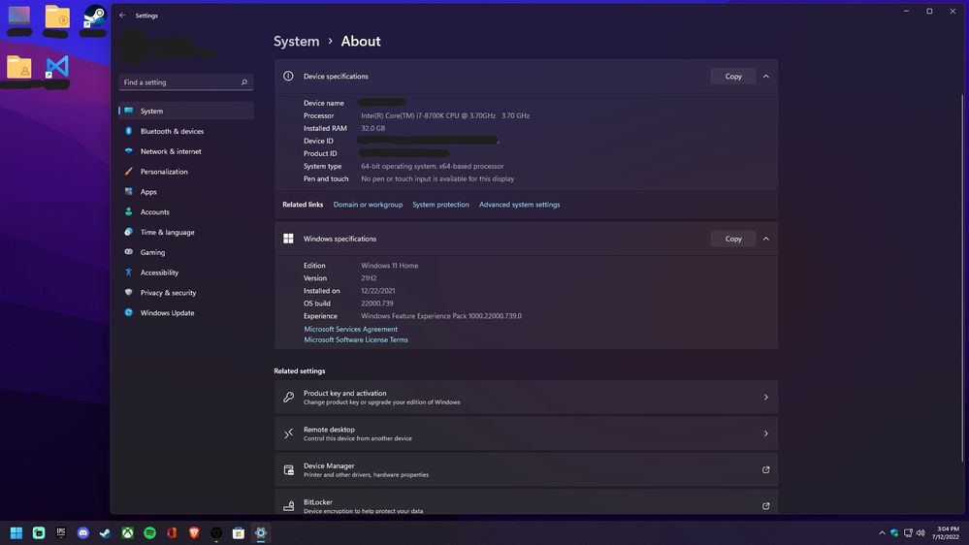This screenshot has width=969, height=545.
Task: Open the Advanced system settings link
Action: 519,205
